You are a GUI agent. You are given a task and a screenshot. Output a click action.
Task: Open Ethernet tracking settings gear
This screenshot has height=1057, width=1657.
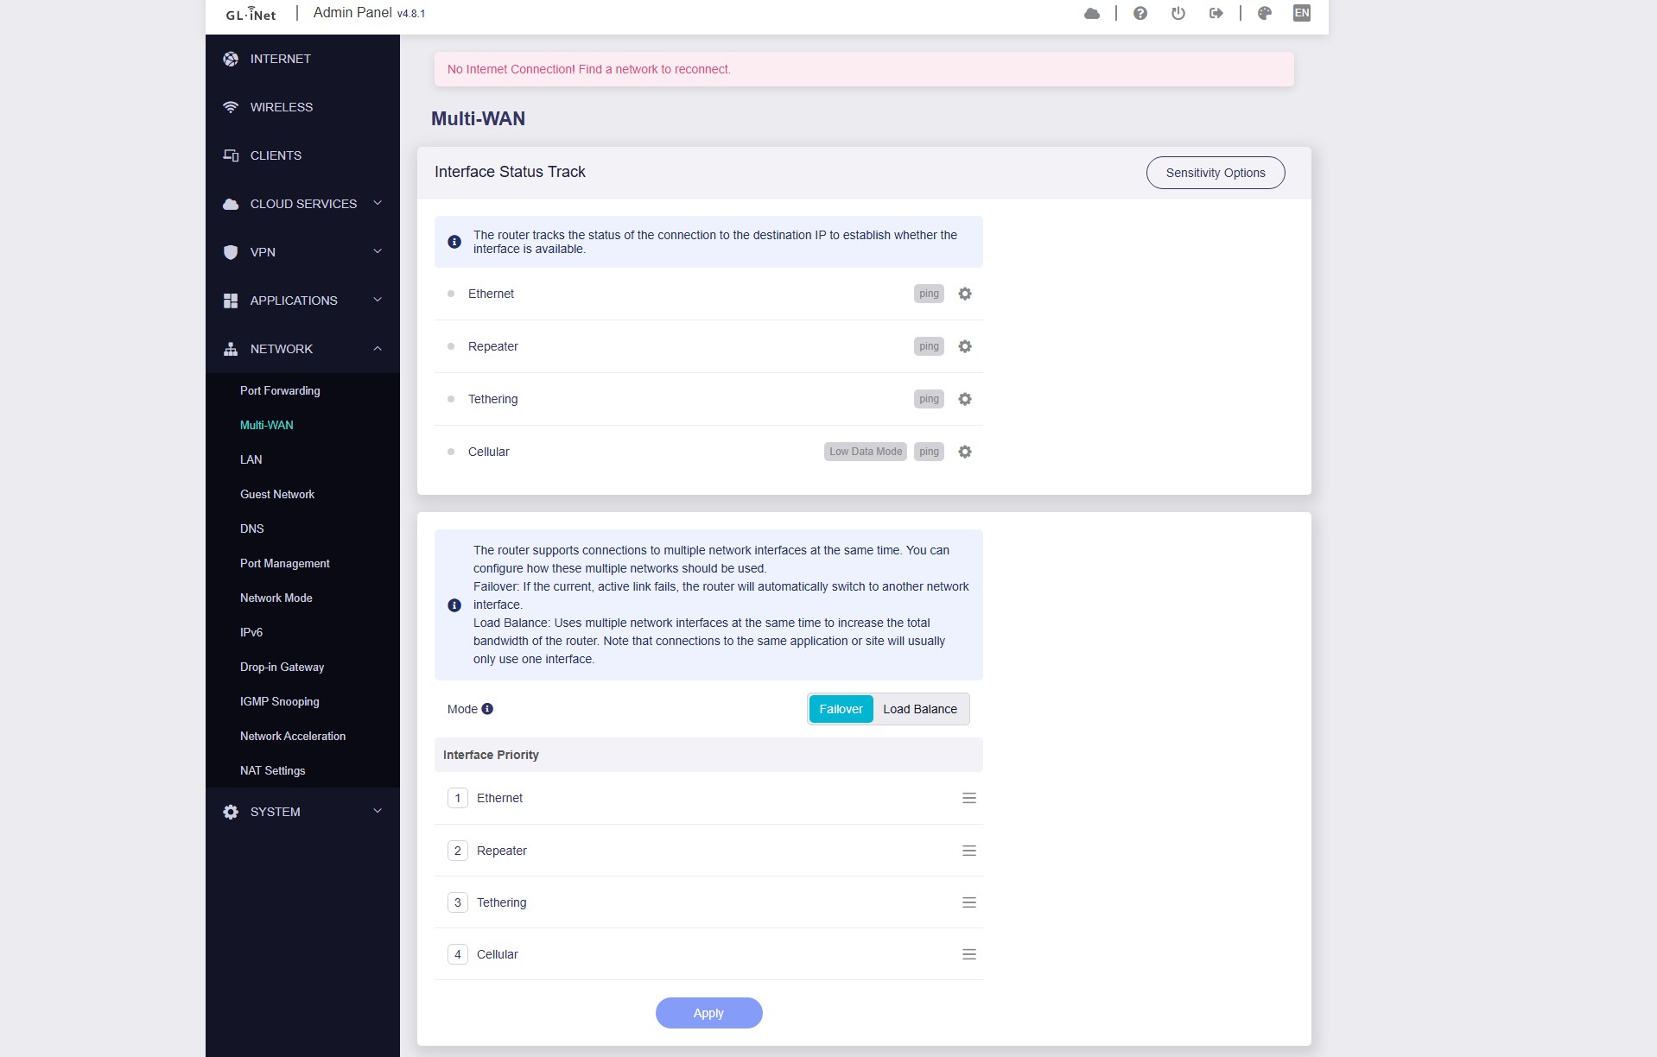click(965, 294)
